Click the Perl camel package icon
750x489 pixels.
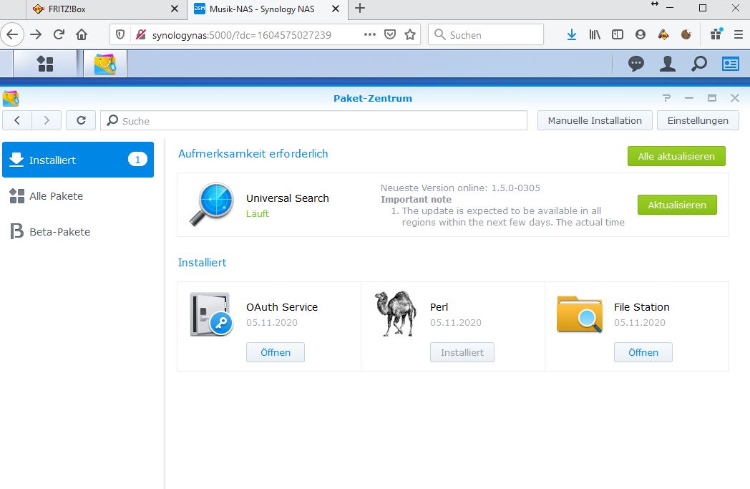point(395,314)
